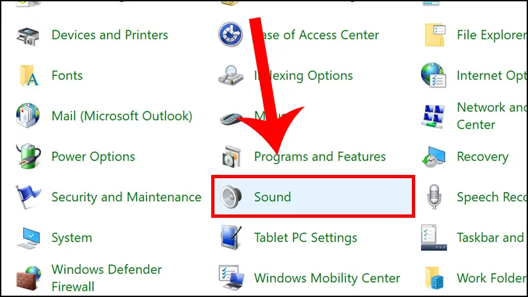Click the Speech Recognition microphone icon
This screenshot has height=297, width=528.
pos(434,197)
